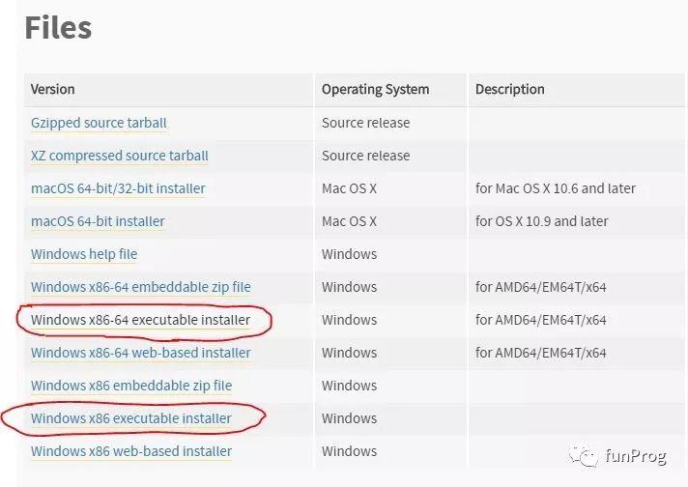Download XZ compressed source tarball
Viewport: 688px width, 487px height.
click(x=120, y=156)
